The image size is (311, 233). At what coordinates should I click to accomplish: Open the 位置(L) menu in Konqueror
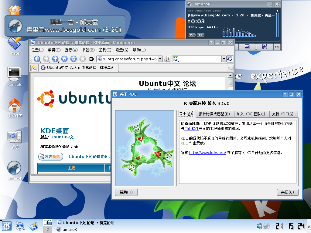click(x=37, y=50)
